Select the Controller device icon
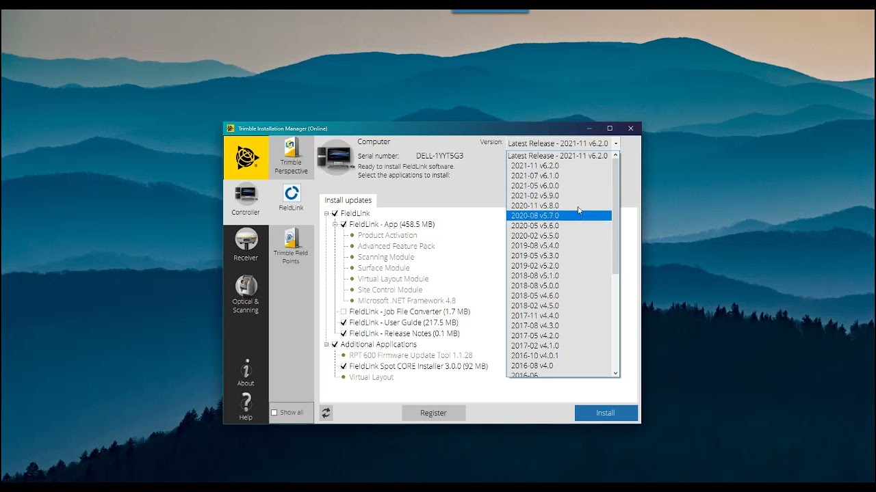The width and height of the screenshot is (876, 492). (246, 195)
